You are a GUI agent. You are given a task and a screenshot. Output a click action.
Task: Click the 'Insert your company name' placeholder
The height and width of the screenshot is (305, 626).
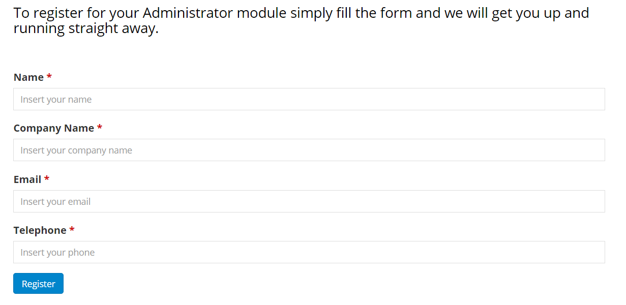pyautogui.click(x=76, y=150)
